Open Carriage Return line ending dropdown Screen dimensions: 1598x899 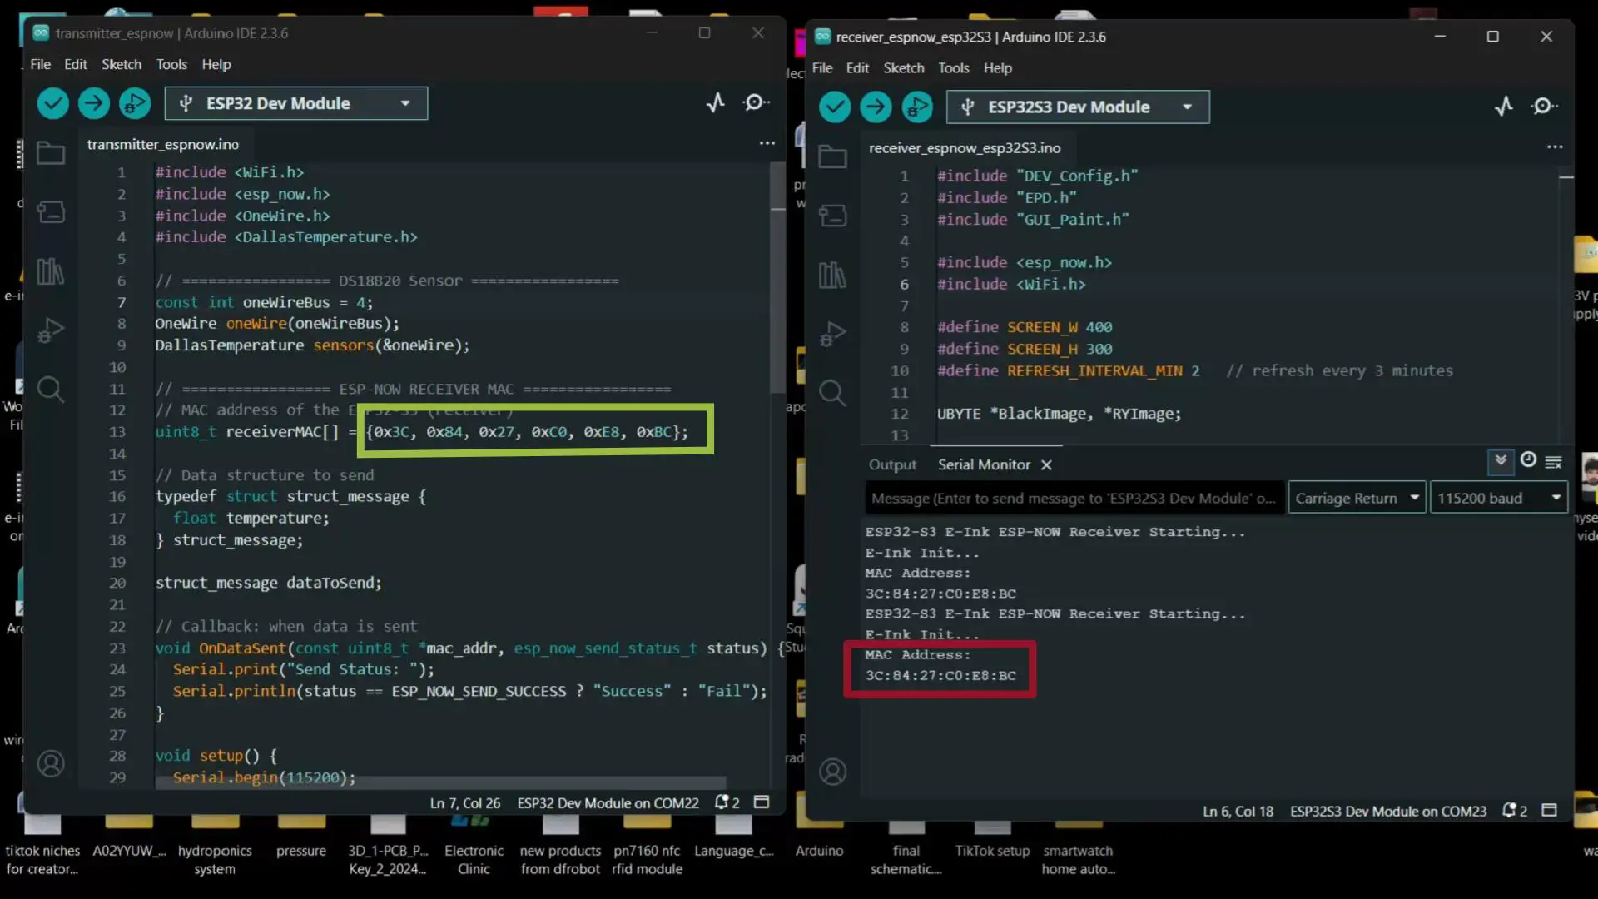pyautogui.click(x=1357, y=498)
